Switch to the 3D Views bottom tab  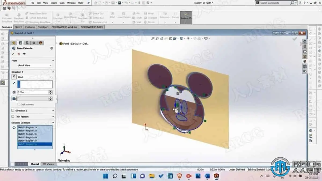pyautogui.click(x=48, y=164)
